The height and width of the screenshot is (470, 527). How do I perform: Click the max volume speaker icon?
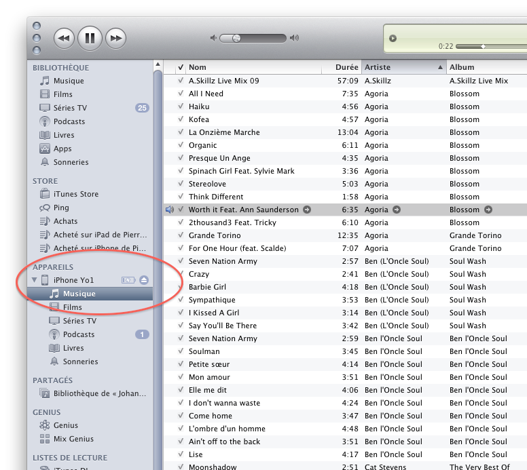coord(295,38)
